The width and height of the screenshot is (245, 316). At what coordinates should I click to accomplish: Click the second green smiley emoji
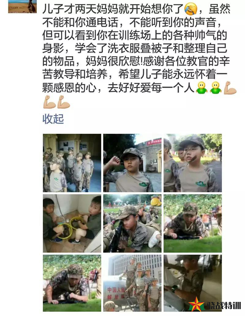(x=216, y=88)
